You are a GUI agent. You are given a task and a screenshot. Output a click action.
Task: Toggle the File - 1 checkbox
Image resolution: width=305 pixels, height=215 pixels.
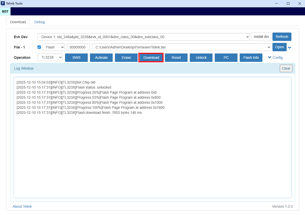pos(39,47)
